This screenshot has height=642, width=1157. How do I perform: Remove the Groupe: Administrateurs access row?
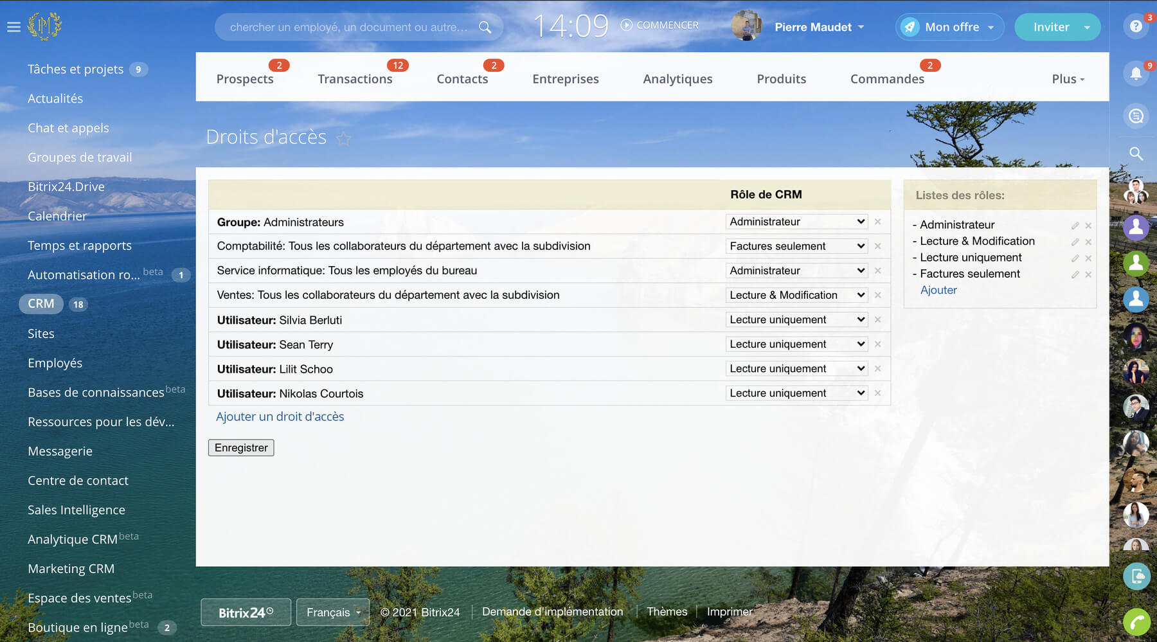[877, 222]
